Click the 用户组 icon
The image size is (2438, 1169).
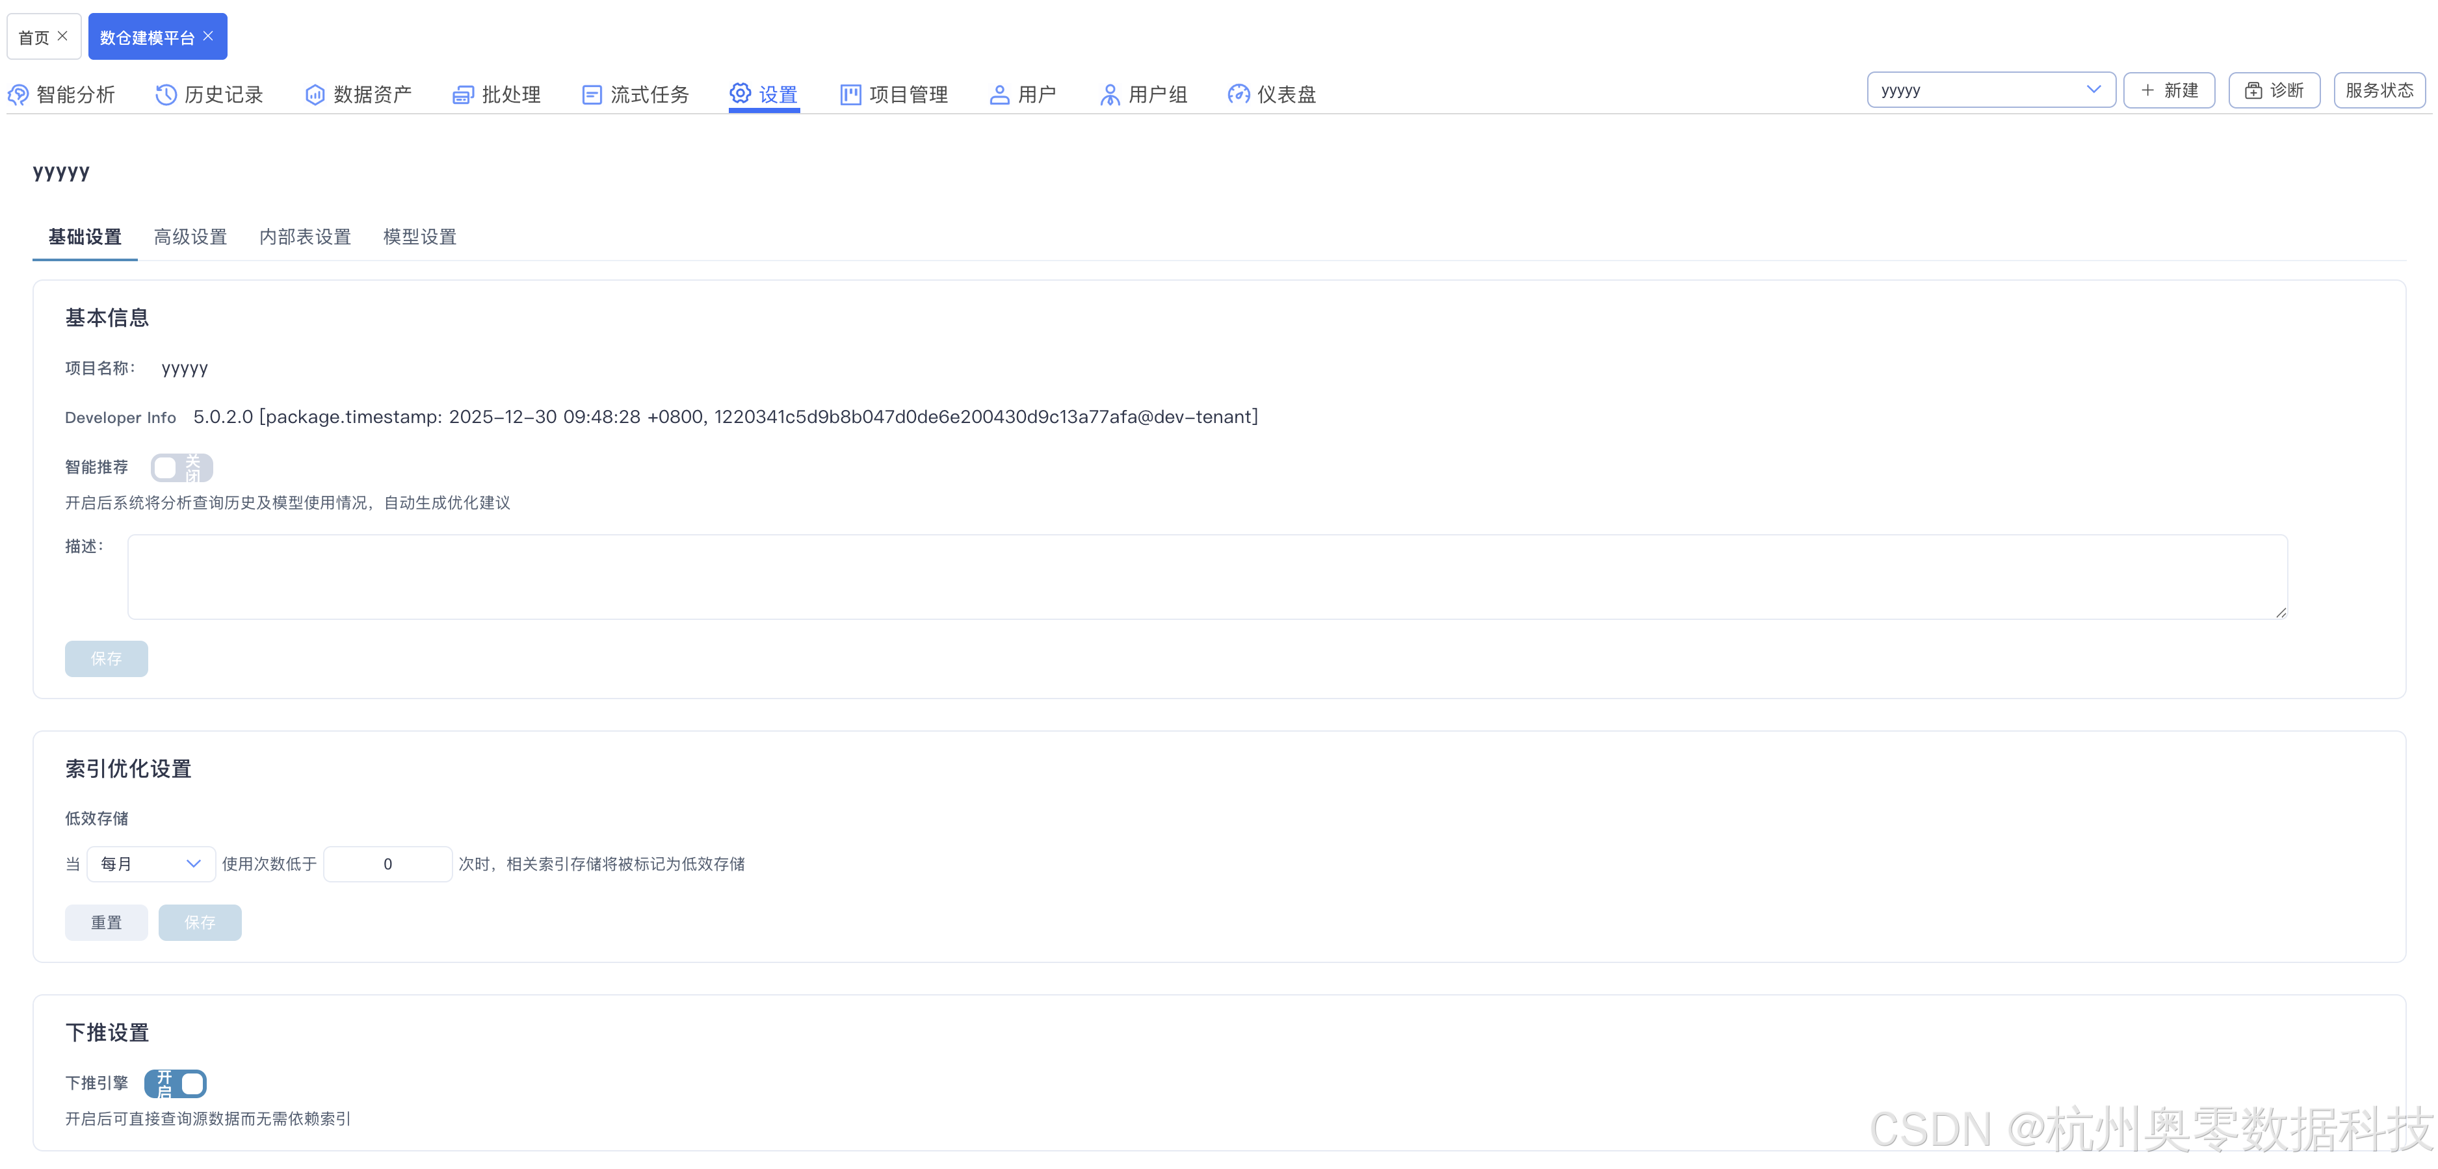1109,95
